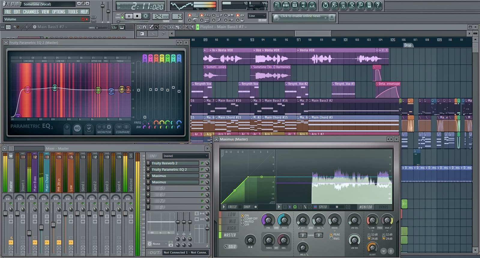
Task: Show automation clips in the playlist clip filter
Action: click(153, 34)
